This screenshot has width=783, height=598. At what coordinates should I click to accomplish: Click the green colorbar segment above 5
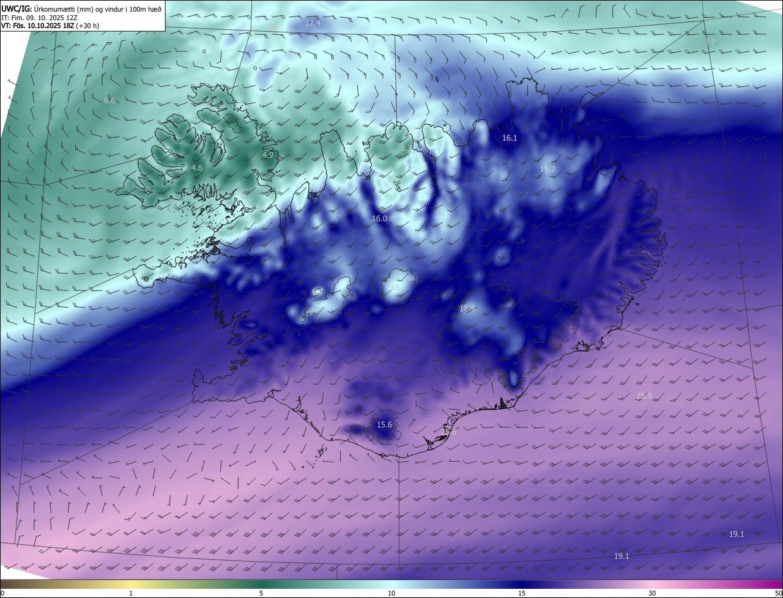[x=261, y=584]
